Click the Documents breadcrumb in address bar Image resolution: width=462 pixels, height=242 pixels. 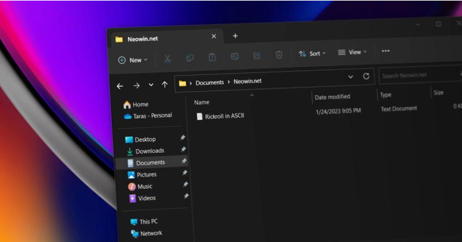pos(210,82)
